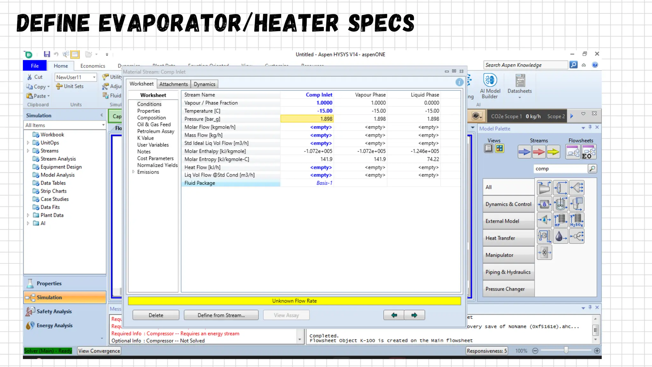Click View Convergence button
Viewport: 652px width, 367px height.
tap(99, 351)
